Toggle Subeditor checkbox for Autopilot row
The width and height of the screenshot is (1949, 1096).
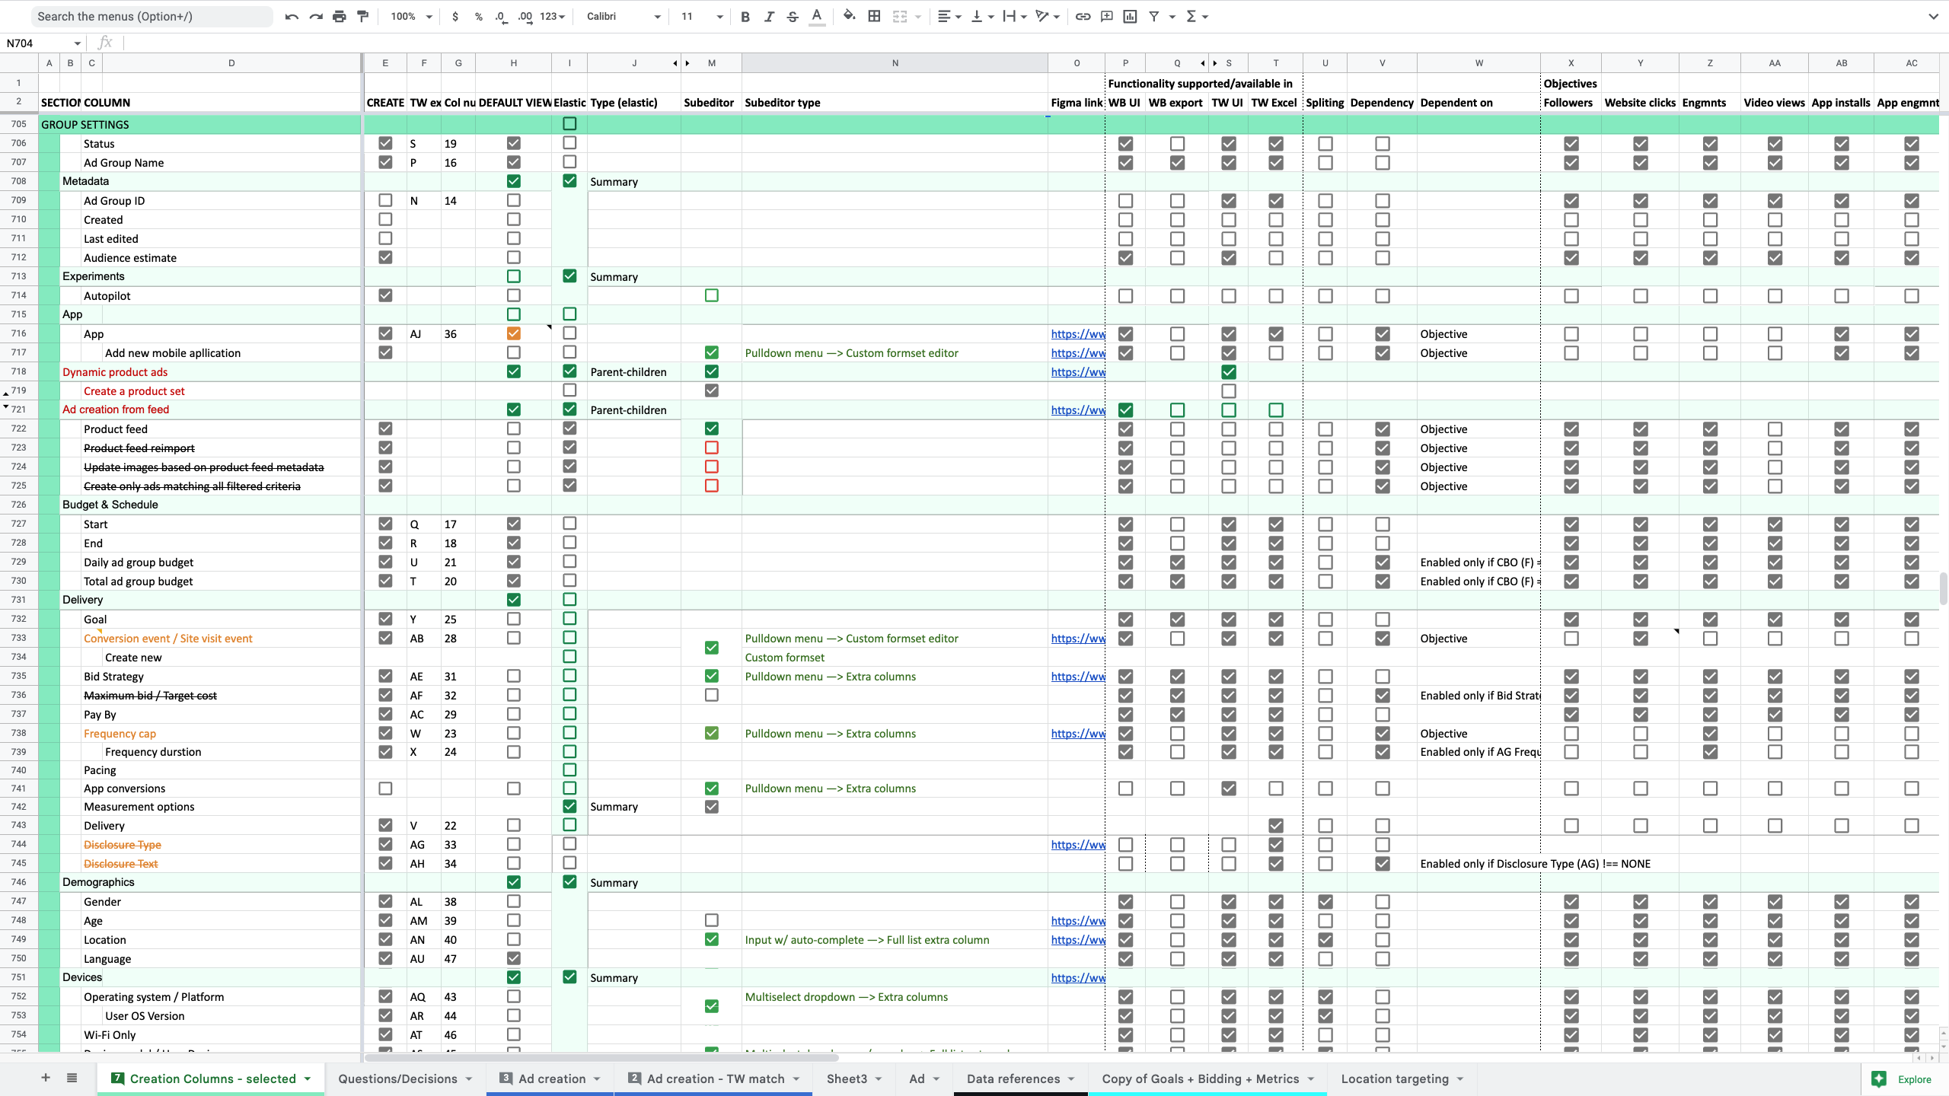[711, 295]
